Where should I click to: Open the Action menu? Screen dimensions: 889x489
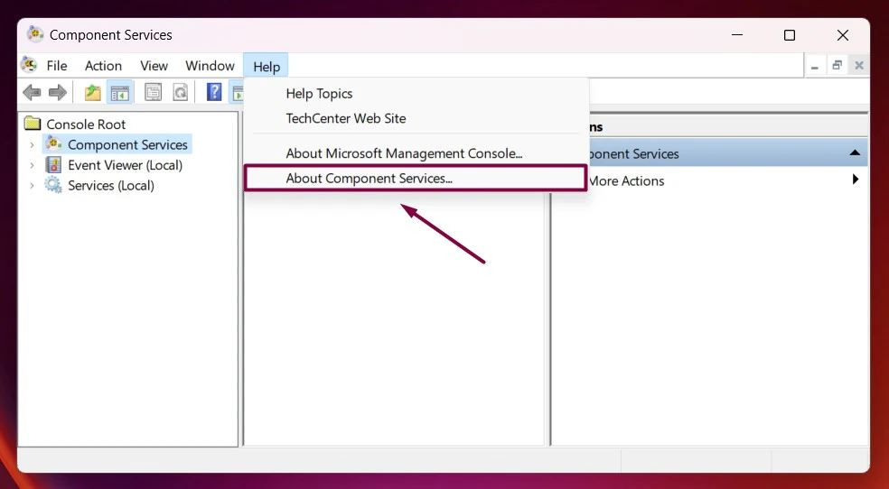point(103,66)
